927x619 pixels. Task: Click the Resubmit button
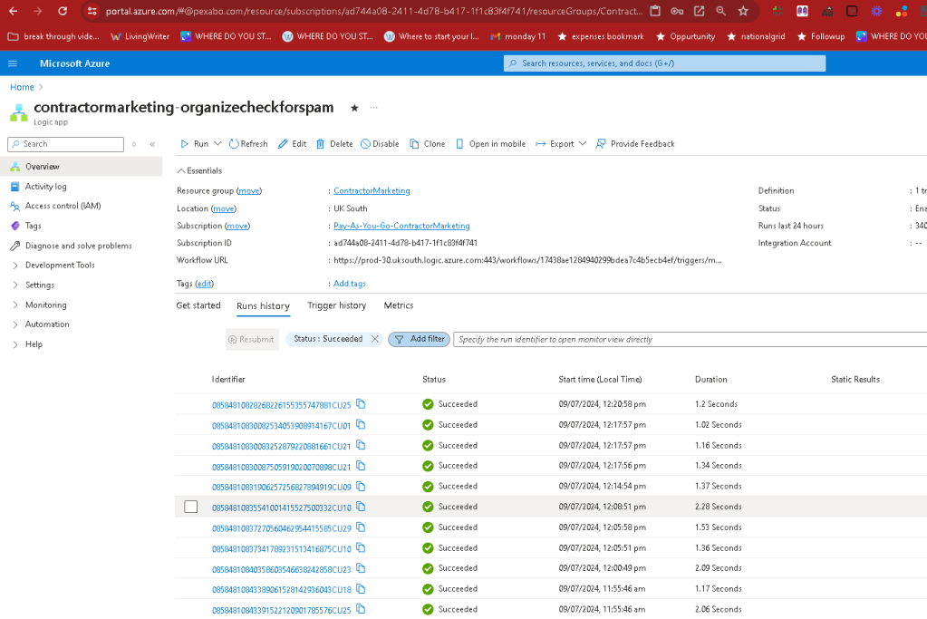tap(253, 339)
